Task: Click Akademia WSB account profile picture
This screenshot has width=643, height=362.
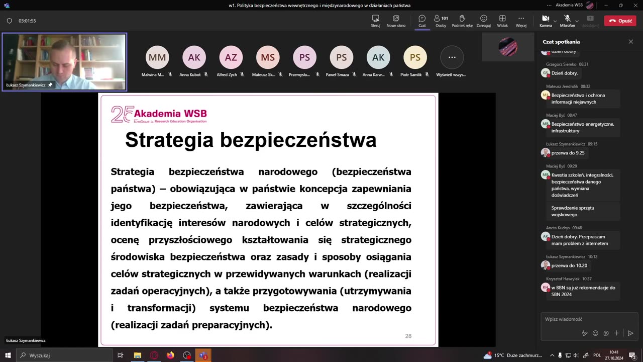Action: tap(590, 5)
